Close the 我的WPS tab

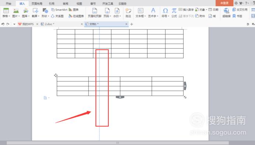[x=37, y=24]
